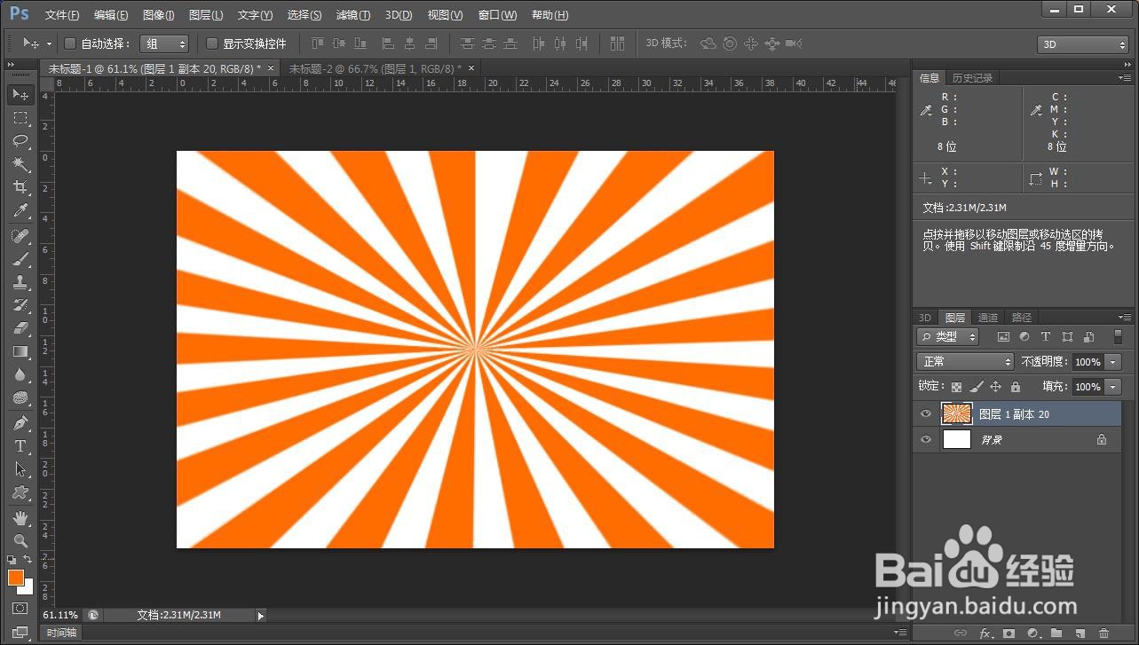Toggle lock all padlock icon
Image resolution: width=1139 pixels, height=645 pixels.
coord(1015,387)
